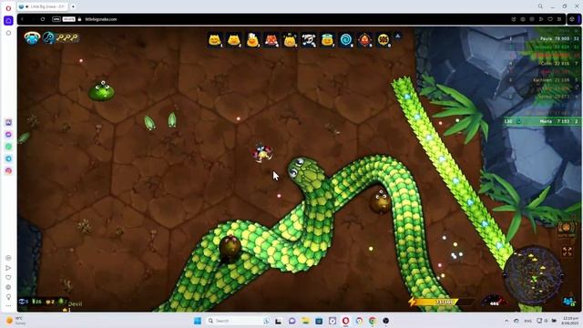This screenshot has width=583, height=328.
Task: Open the Opera easy setup menu icon
Action: tap(559, 19)
